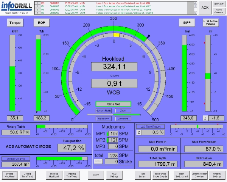The width and height of the screenshot is (227, 182).
Task: Open the System Settings page
Action: [x=217, y=175]
